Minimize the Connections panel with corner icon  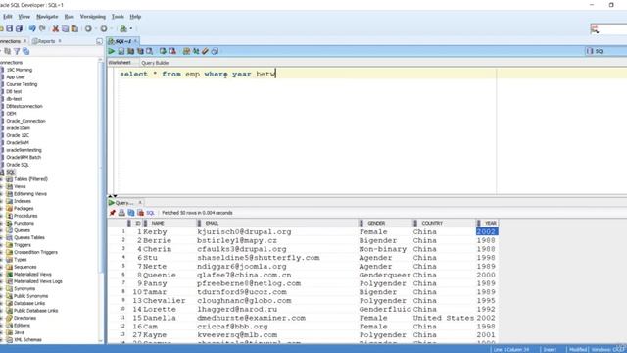(x=100, y=41)
